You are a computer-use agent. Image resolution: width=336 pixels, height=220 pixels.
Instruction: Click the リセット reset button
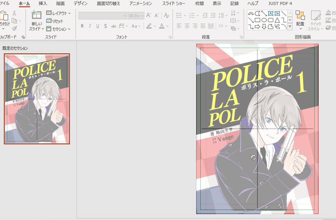coord(55,21)
